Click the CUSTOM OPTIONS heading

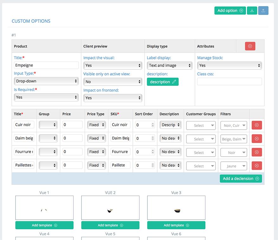(31, 21)
